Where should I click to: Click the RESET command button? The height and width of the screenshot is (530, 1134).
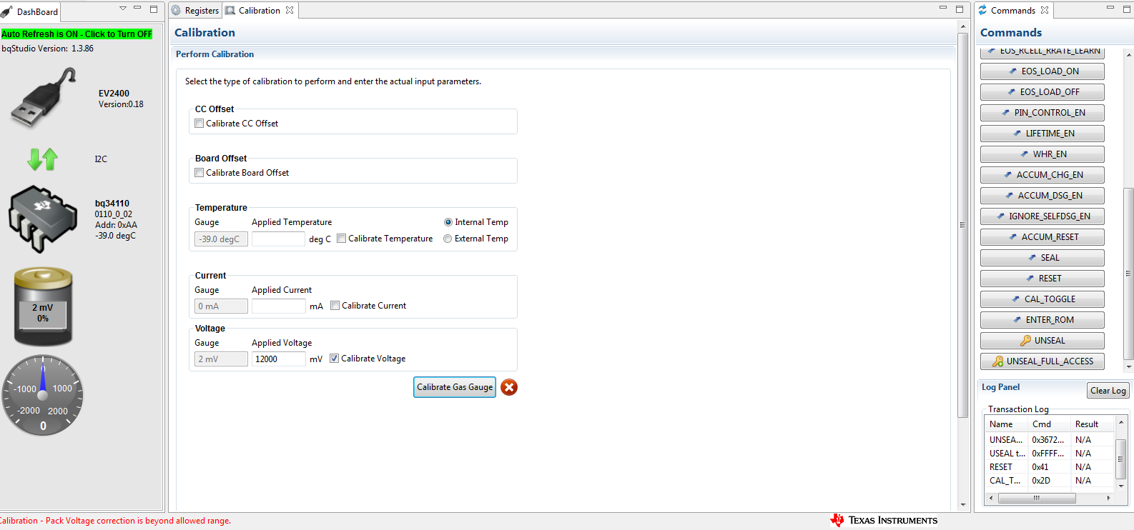tap(1042, 279)
